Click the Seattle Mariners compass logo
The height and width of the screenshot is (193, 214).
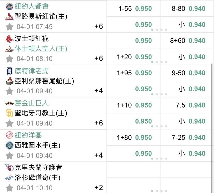pos(9,145)
